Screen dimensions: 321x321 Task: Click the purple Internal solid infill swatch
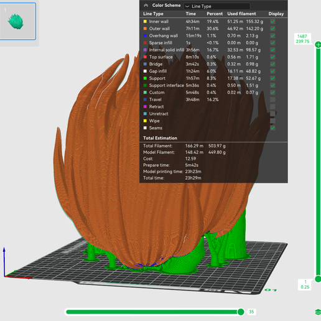click(x=145, y=50)
